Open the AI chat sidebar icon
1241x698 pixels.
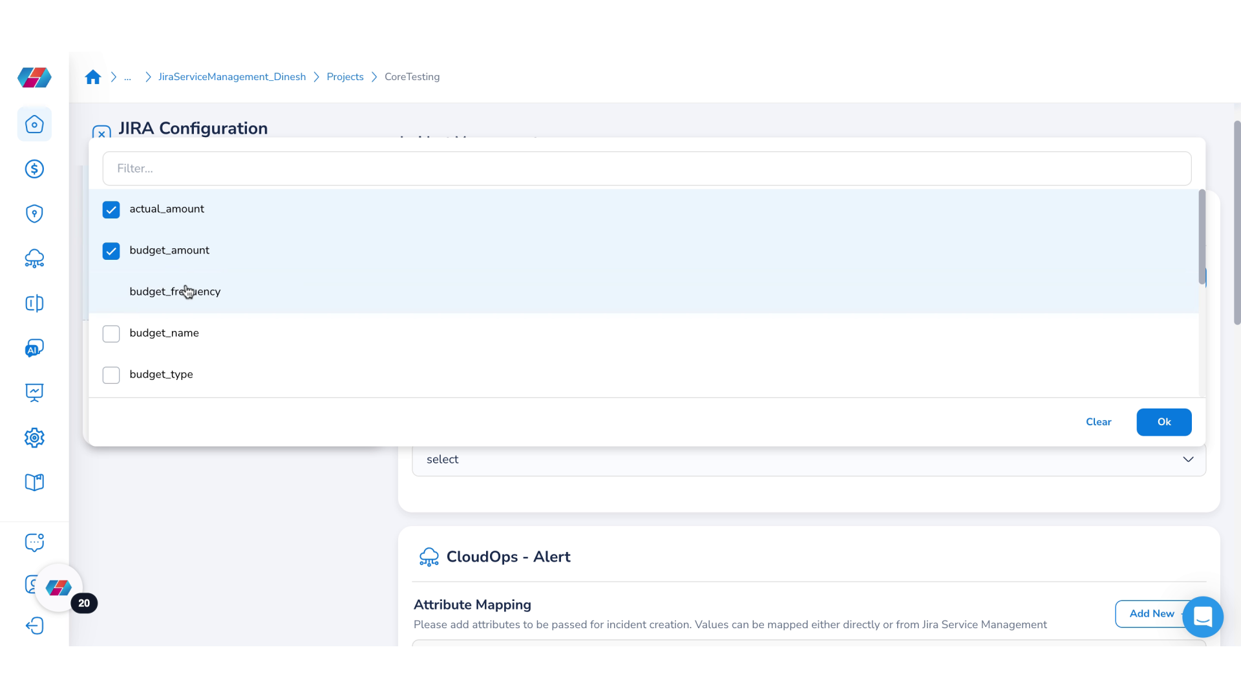(34, 348)
